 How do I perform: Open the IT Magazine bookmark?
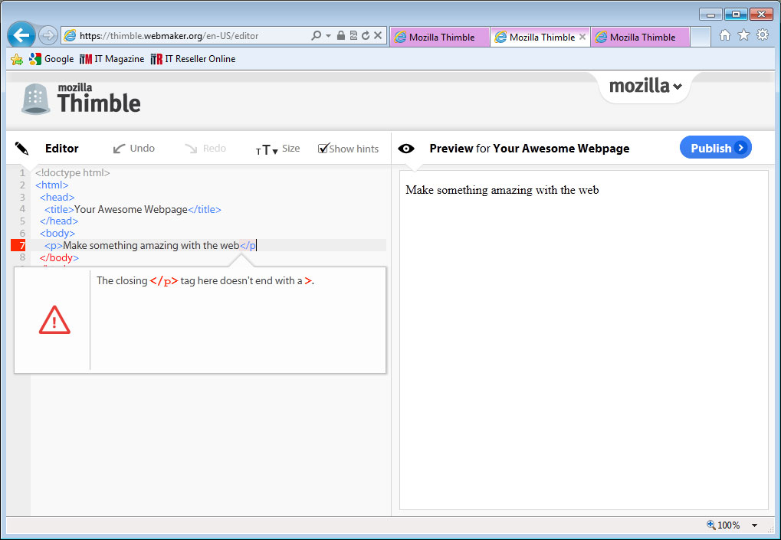112,59
